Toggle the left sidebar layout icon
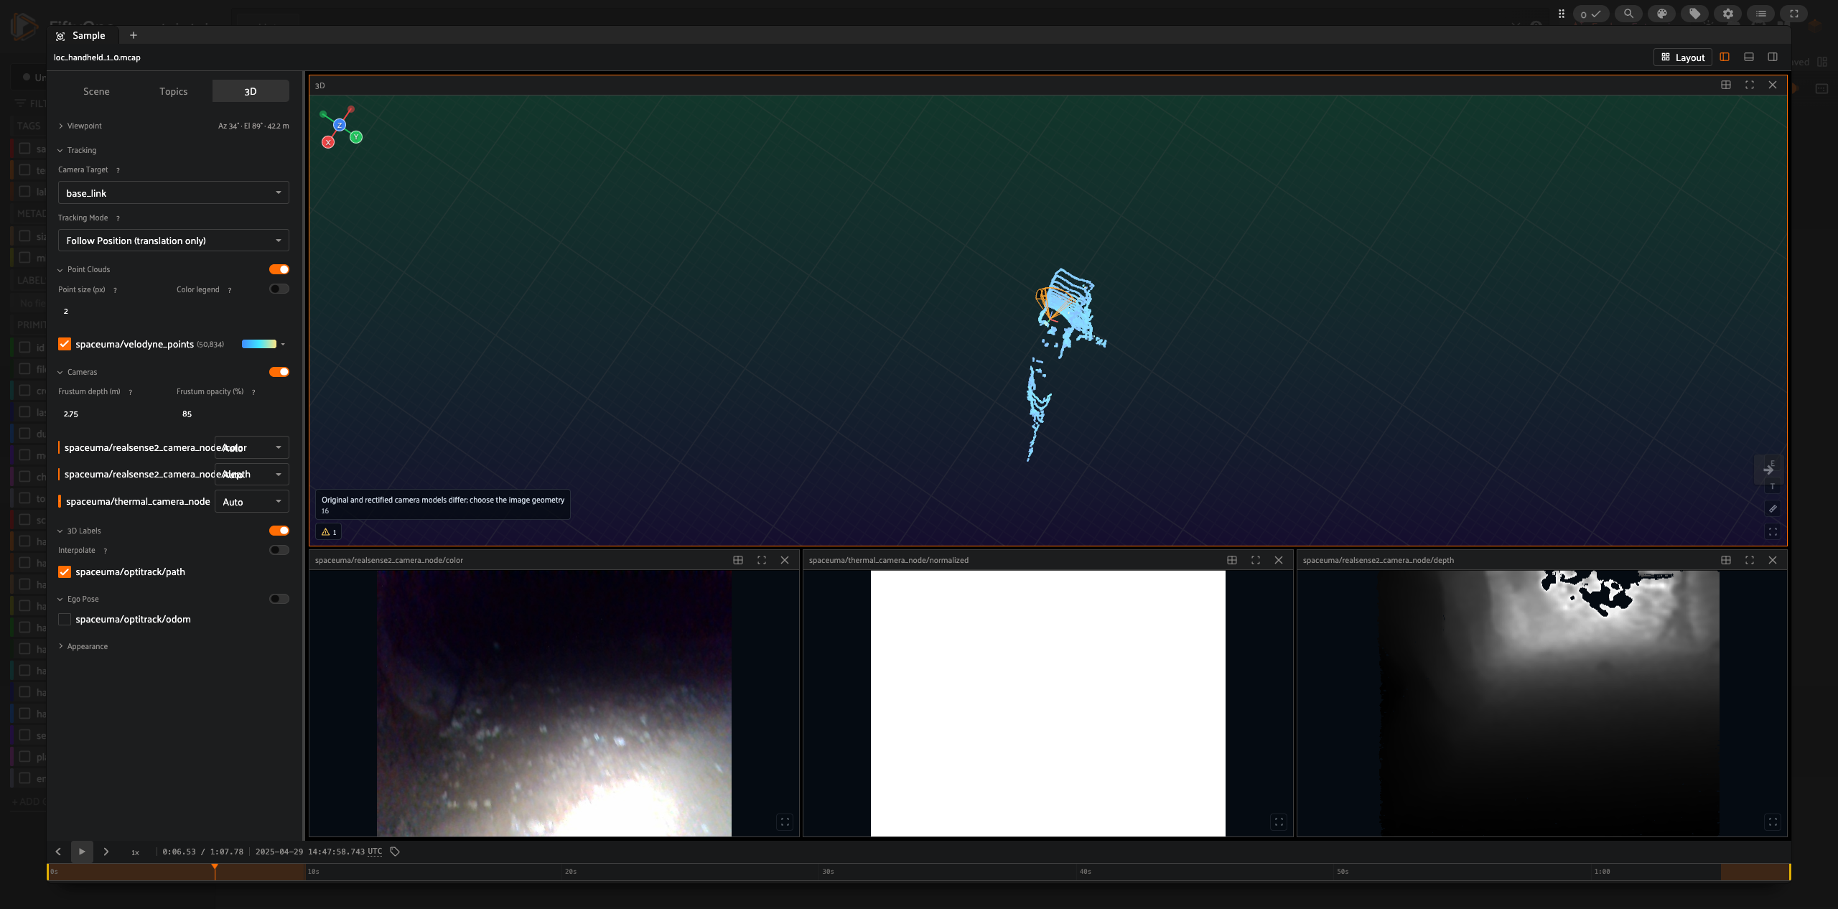 (1725, 57)
